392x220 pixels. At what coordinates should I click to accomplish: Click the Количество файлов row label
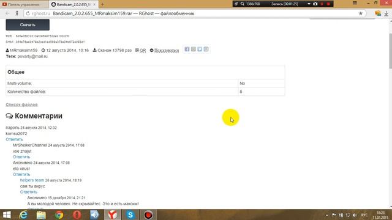pos(27,92)
